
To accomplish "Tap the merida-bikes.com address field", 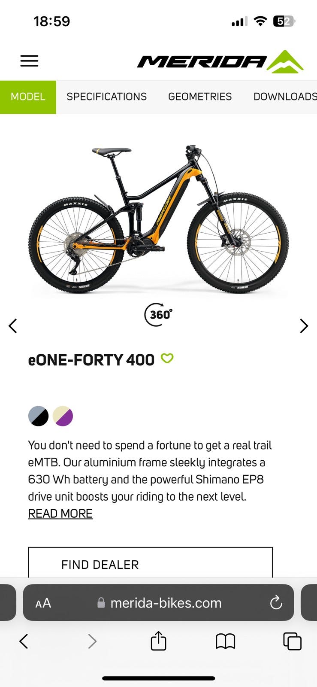I will [x=165, y=603].
